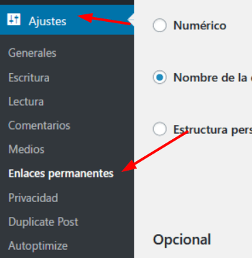Open Lectura settings page
The image size is (252, 258).
tap(26, 102)
